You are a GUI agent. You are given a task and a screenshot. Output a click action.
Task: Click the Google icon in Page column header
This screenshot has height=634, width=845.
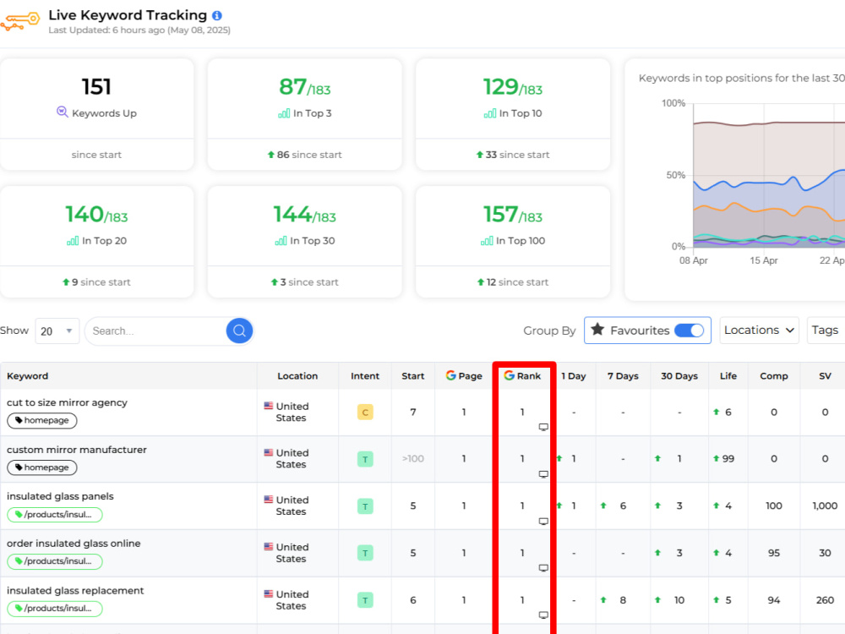(450, 375)
